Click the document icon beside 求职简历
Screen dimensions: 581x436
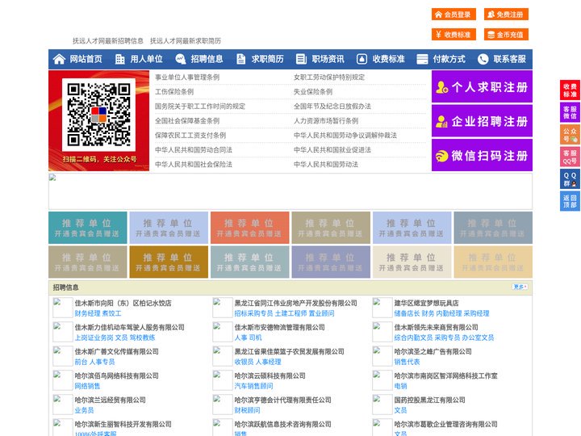coord(240,59)
